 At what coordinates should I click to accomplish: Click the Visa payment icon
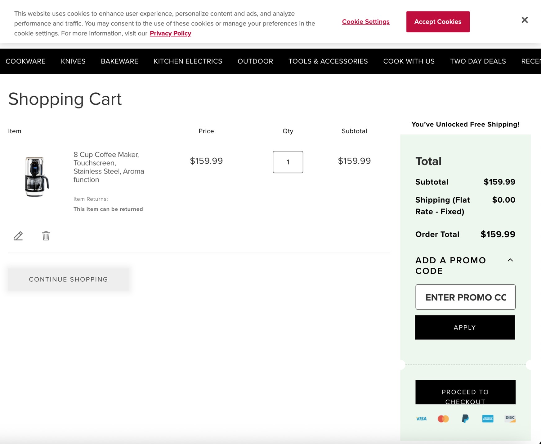(421, 419)
